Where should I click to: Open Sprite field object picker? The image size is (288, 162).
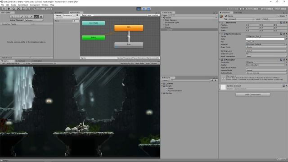coord(286,36)
